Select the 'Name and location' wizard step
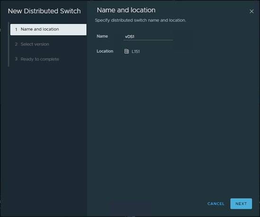260x217 pixels. [x=48, y=29]
